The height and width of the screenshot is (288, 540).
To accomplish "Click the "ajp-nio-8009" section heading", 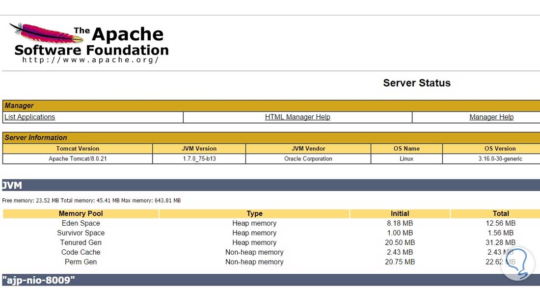I will [x=271, y=280].
